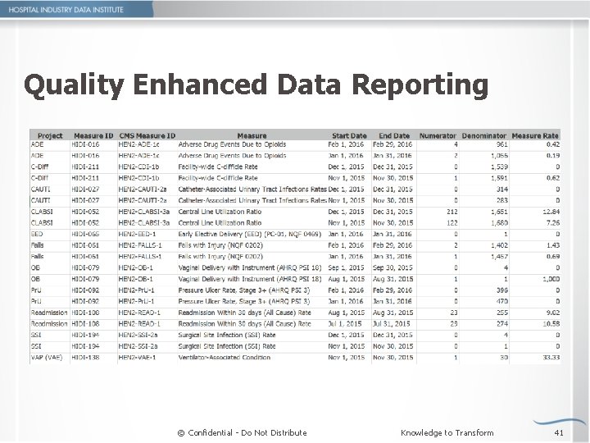The height and width of the screenshot is (443, 590).
Task: Select the Quality Enhanced Data Reporting title
Action: pos(256,84)
